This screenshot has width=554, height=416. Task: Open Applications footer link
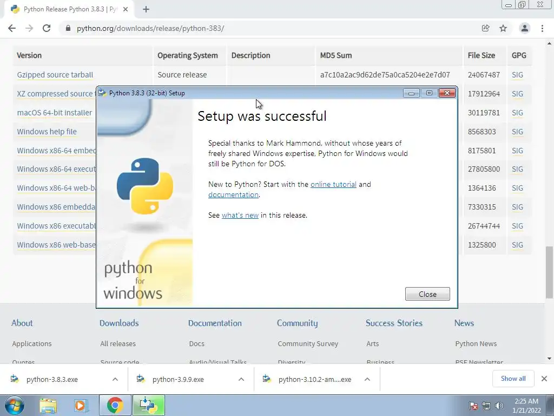[x=32, y=343]
